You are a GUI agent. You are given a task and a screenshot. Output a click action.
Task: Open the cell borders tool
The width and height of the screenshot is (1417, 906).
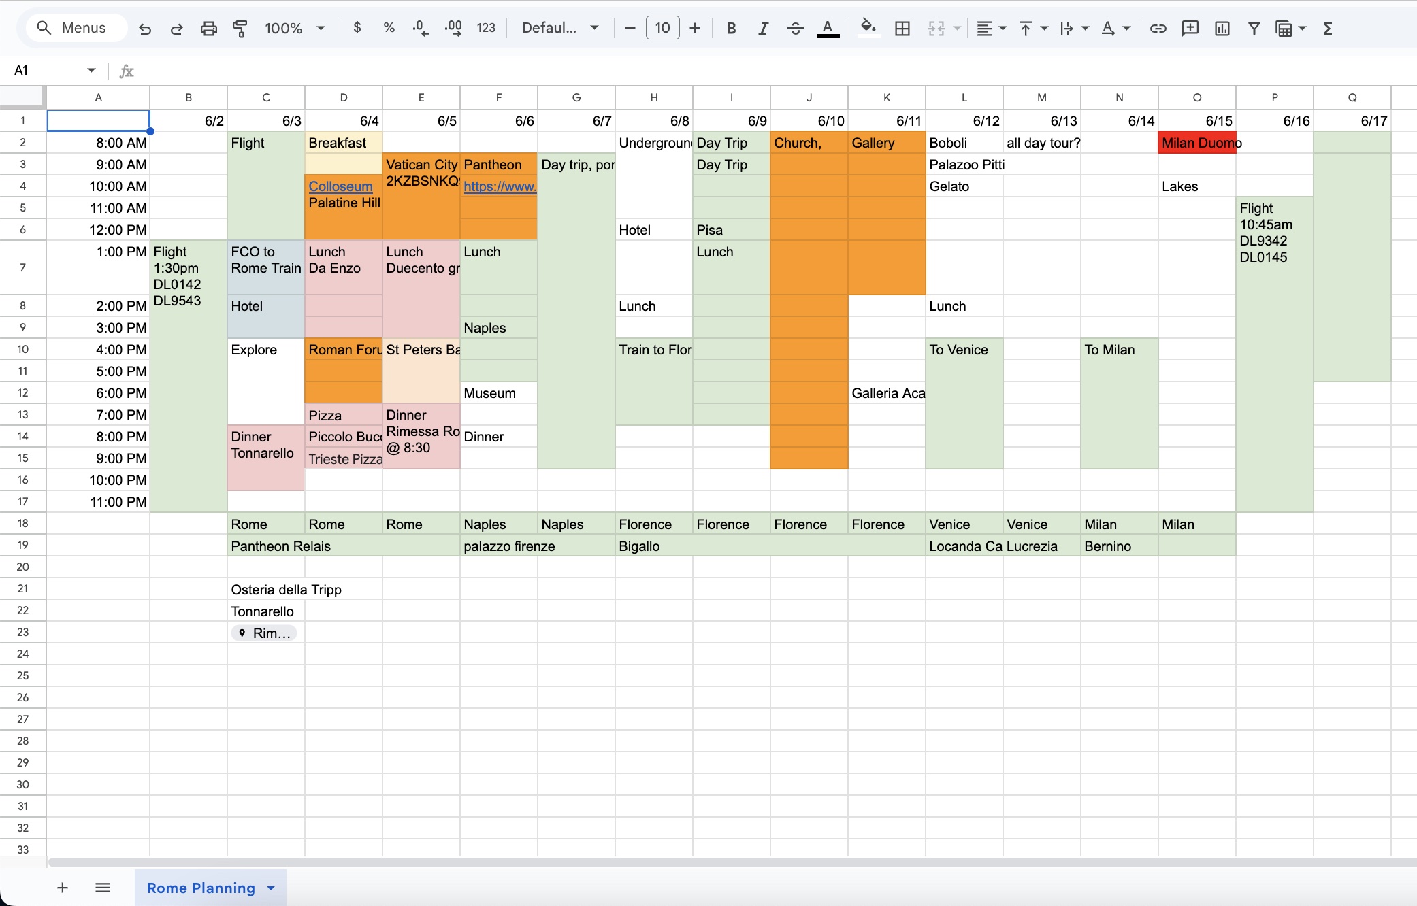902,29
